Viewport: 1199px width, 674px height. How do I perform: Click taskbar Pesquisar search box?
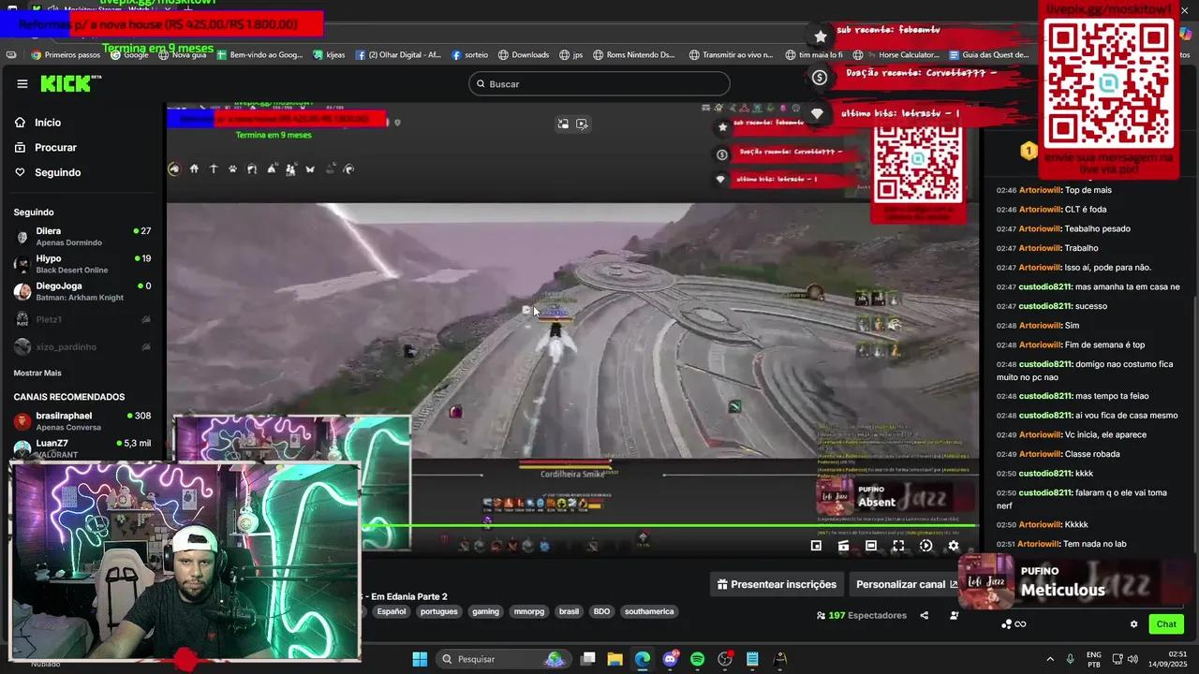pyautogui.click(x=503, y=659)
